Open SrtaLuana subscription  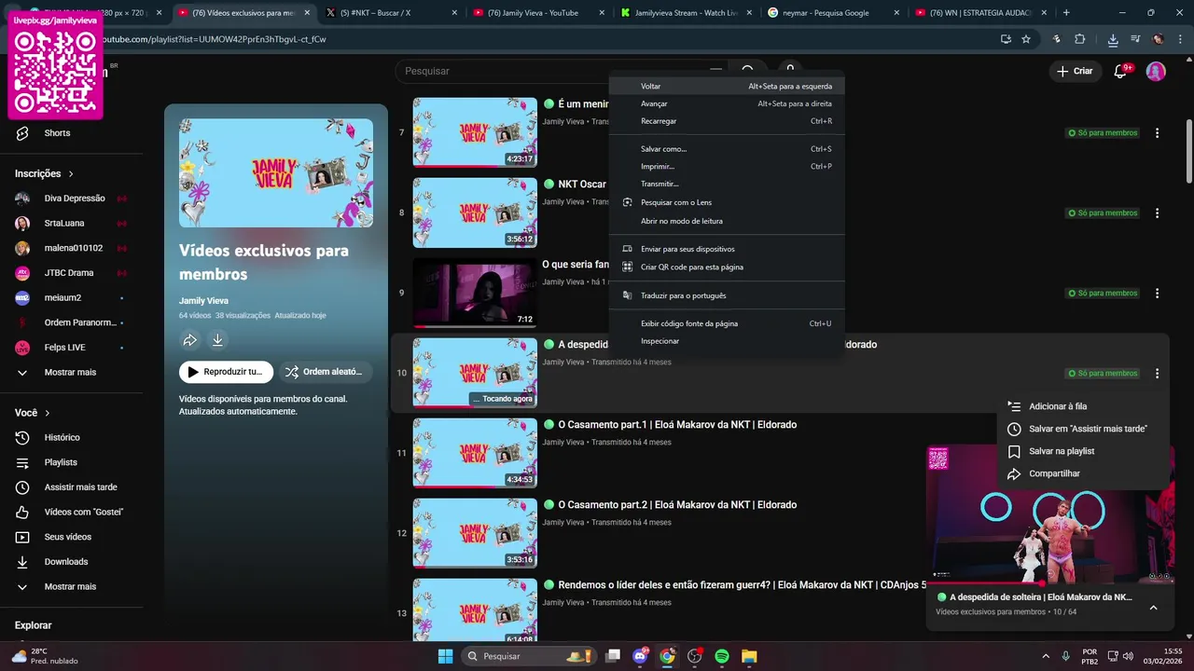pyautogui.click(x=63, y=224)
